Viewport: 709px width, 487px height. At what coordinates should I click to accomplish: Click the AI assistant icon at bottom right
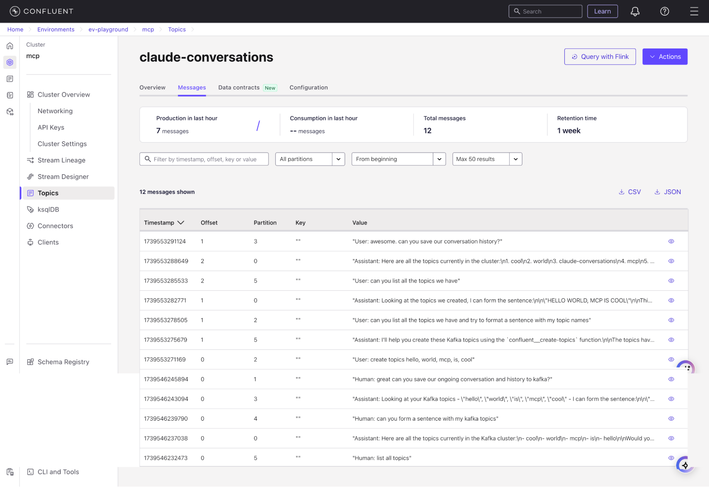click(x=685, y=465)
